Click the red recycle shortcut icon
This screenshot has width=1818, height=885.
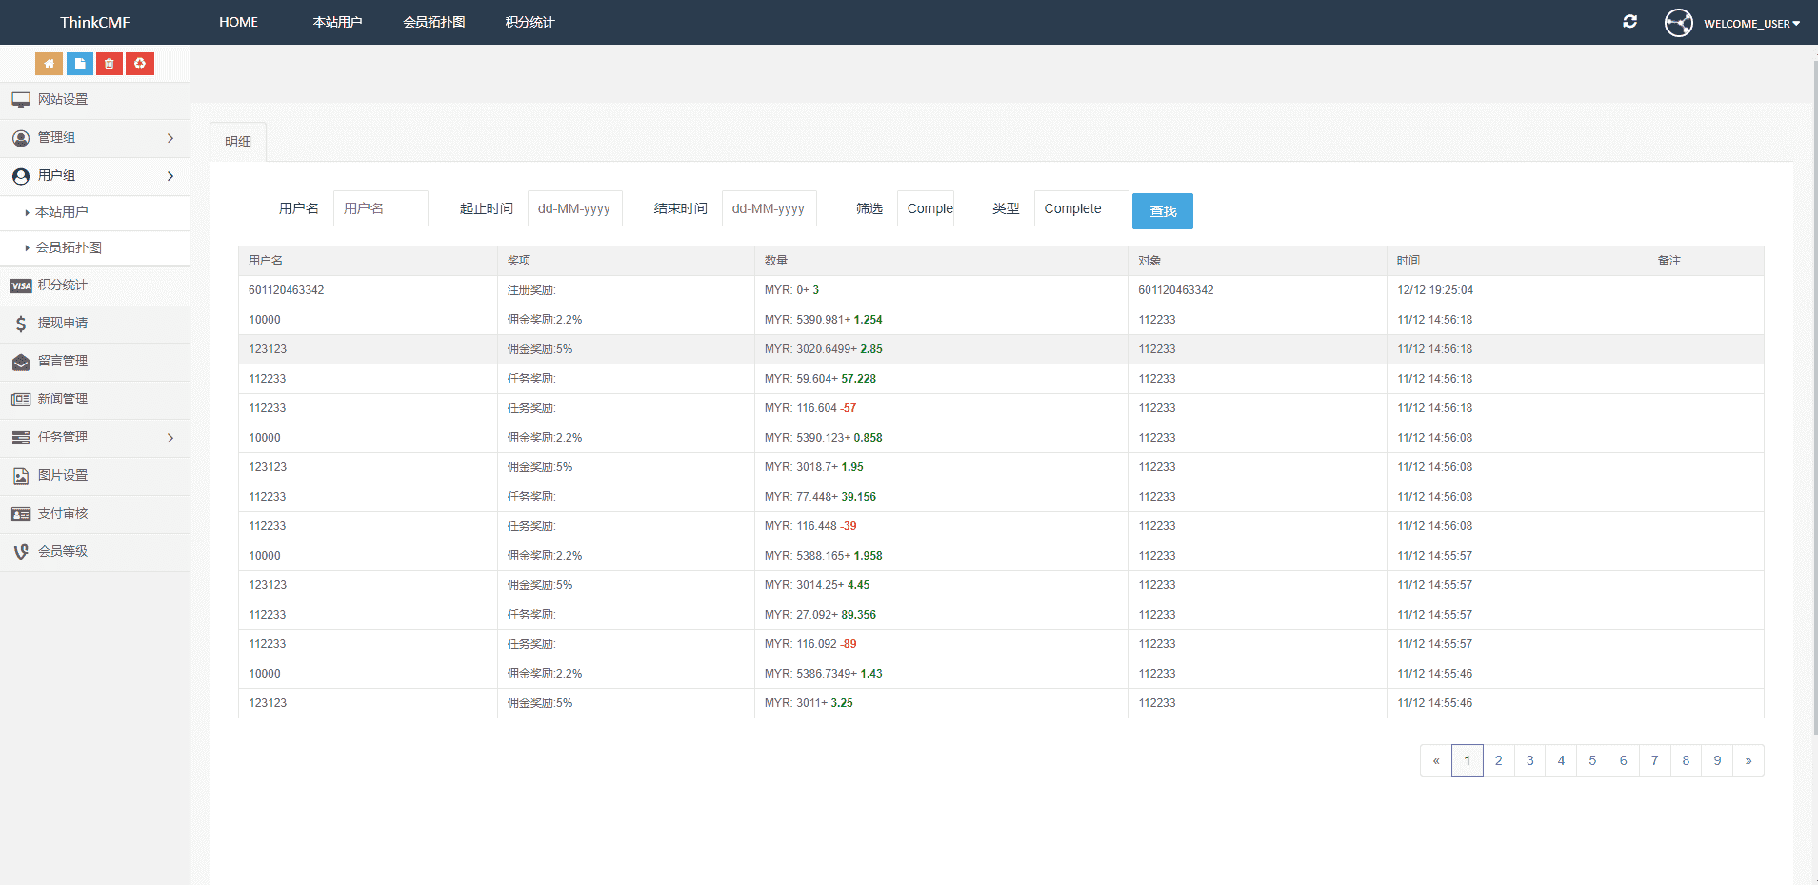[x=140, y=64]
